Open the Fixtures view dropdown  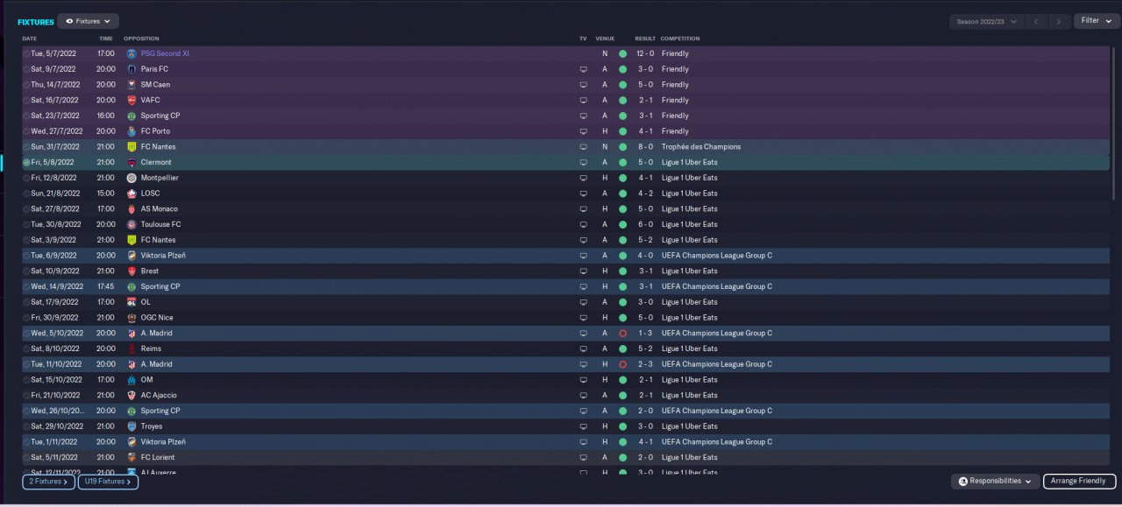(x=89, y=21)
